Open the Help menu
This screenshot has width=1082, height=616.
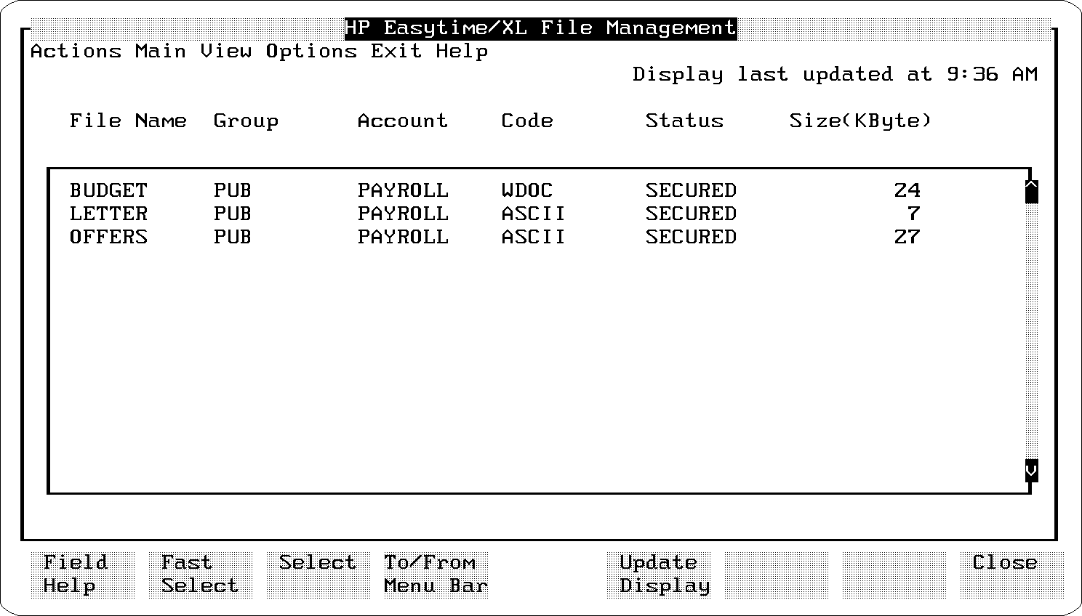462,52
